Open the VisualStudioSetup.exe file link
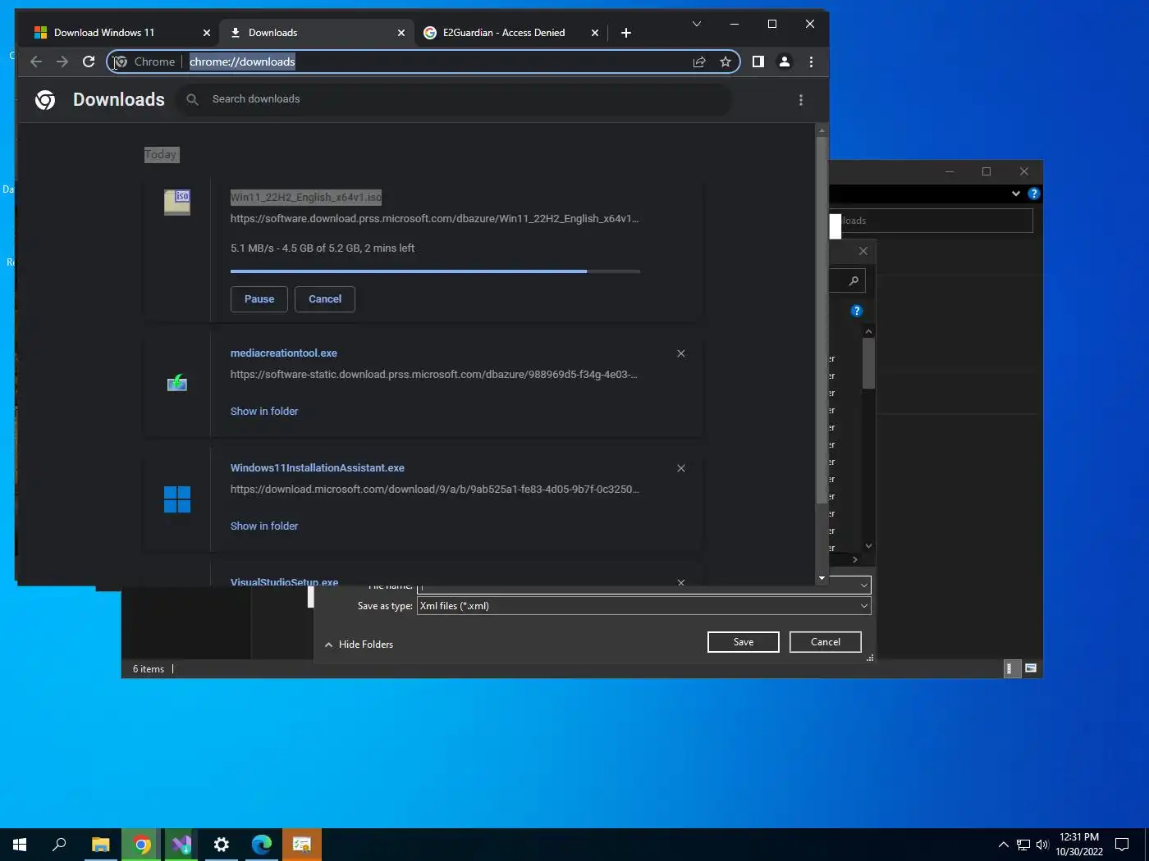The height and width of the screenshot is (861, 1149). [285, 582]
